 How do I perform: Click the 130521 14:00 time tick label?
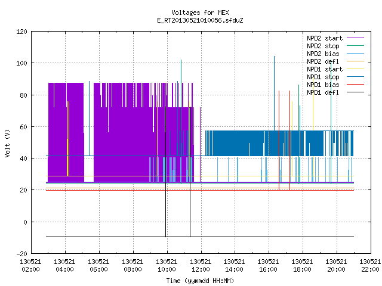(x=235, y=266)
